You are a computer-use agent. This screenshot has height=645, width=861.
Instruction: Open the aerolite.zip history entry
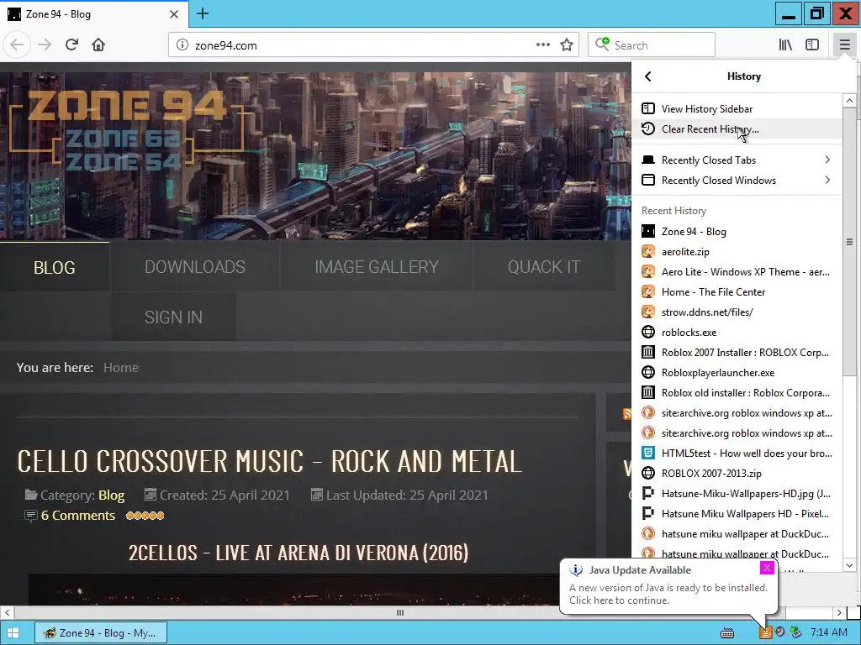[737, 252]
